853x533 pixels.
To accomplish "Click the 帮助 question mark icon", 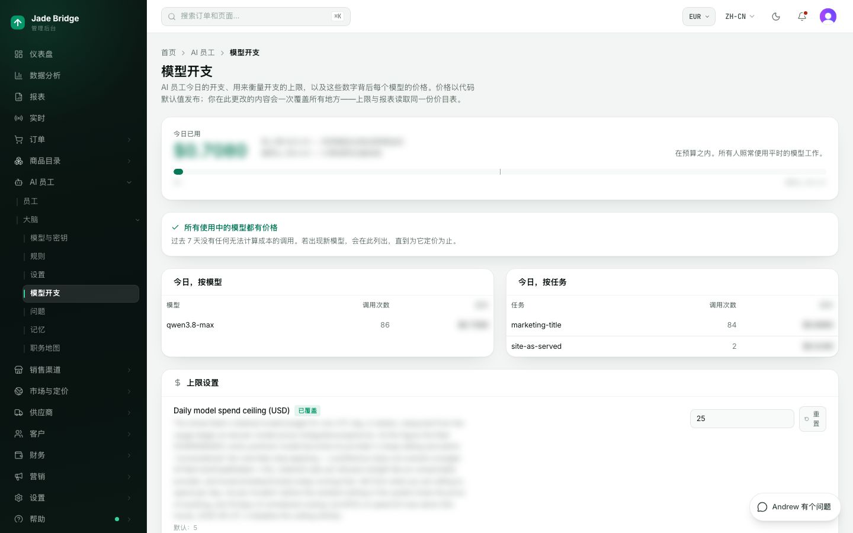I will (x=18, y=519).
